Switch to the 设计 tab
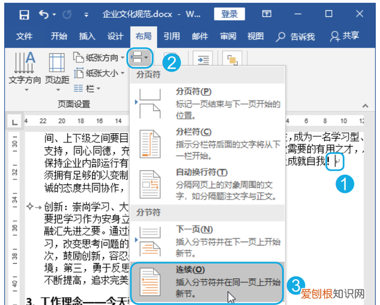The image size is (380, 305). (x=115, y=36)
